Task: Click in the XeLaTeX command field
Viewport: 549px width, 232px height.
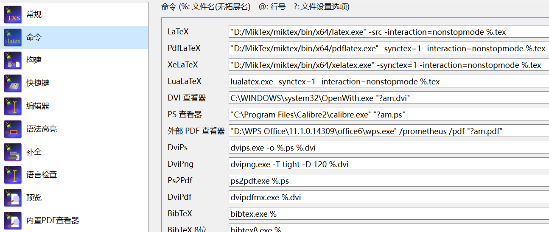Action: (x=389, y=65)
